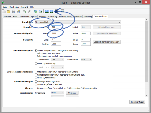Check Zusammengefügte HDR-Stapel
151x113 pixels.
(x=36, y=84)
